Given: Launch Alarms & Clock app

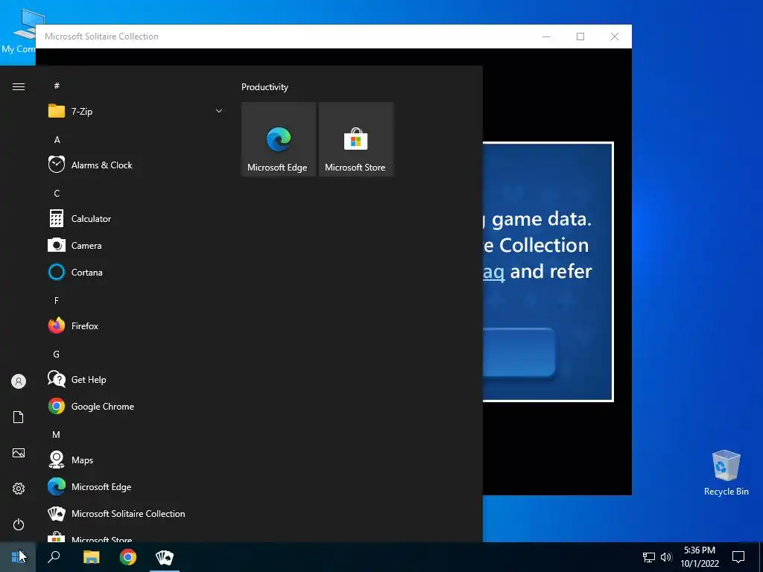Looking at the screenshot, I should click(136, 165).
